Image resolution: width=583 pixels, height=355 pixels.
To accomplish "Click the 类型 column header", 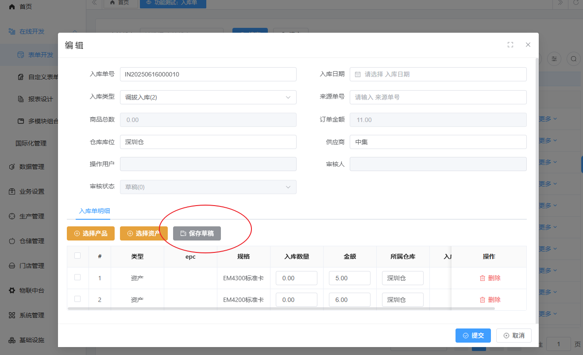I will coord(137,256).
